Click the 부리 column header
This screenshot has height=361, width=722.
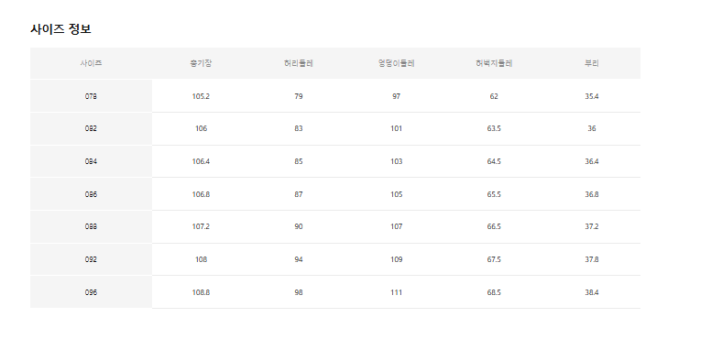coord(592,63)
